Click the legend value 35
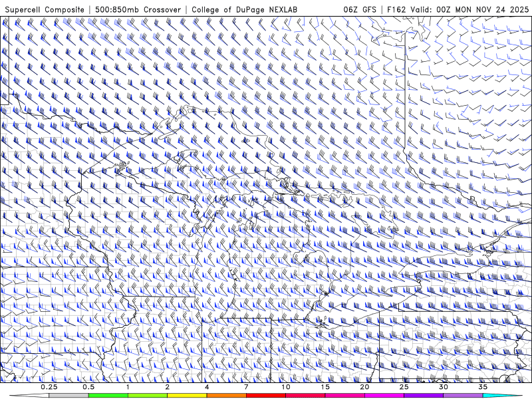The height and width of the screenshot is (399, 532). tap(483, 387)
